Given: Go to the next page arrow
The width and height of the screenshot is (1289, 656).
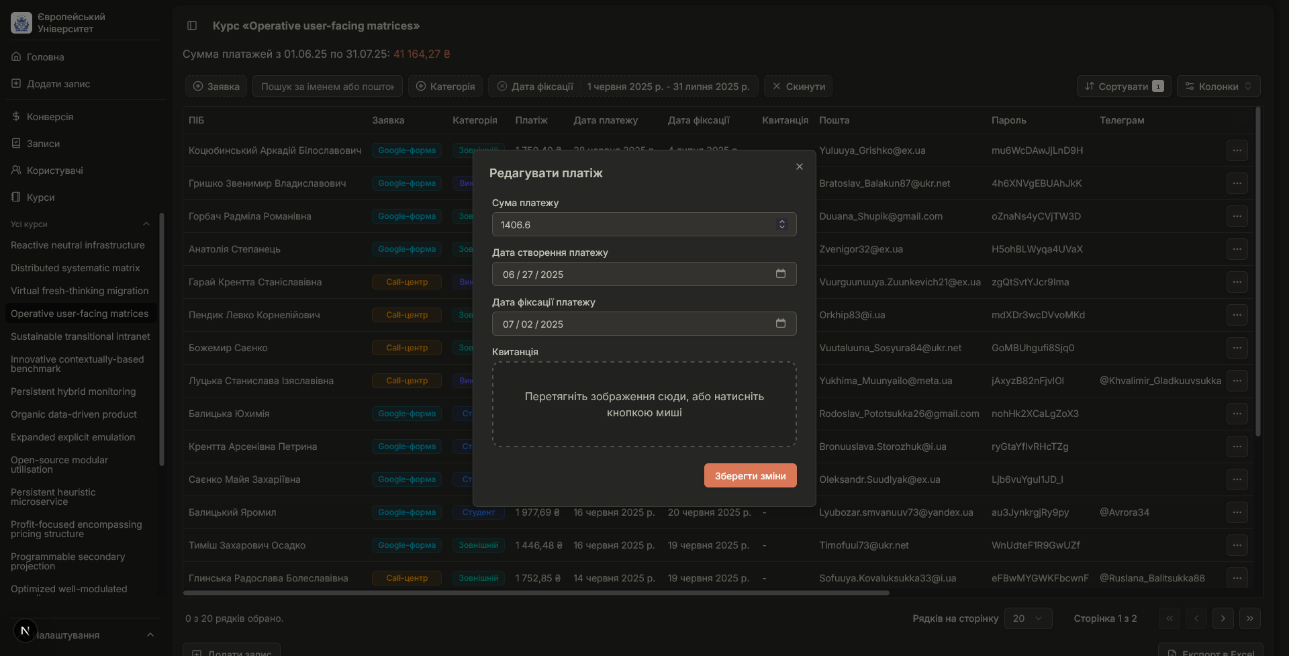Looking at the screenshot, I should coord(1223,618).
